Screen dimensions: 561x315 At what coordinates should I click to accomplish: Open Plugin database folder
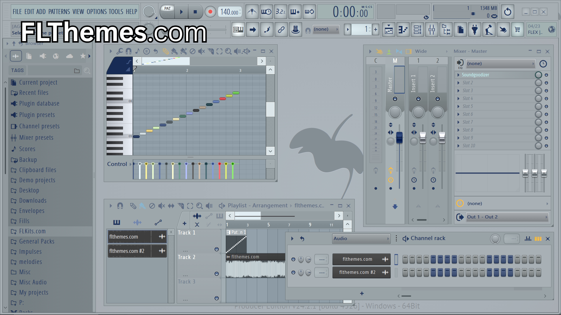point(39,104)
